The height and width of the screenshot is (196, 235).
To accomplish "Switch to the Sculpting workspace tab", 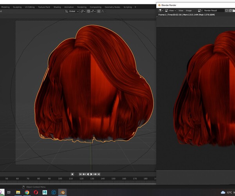I will [17, 7].
